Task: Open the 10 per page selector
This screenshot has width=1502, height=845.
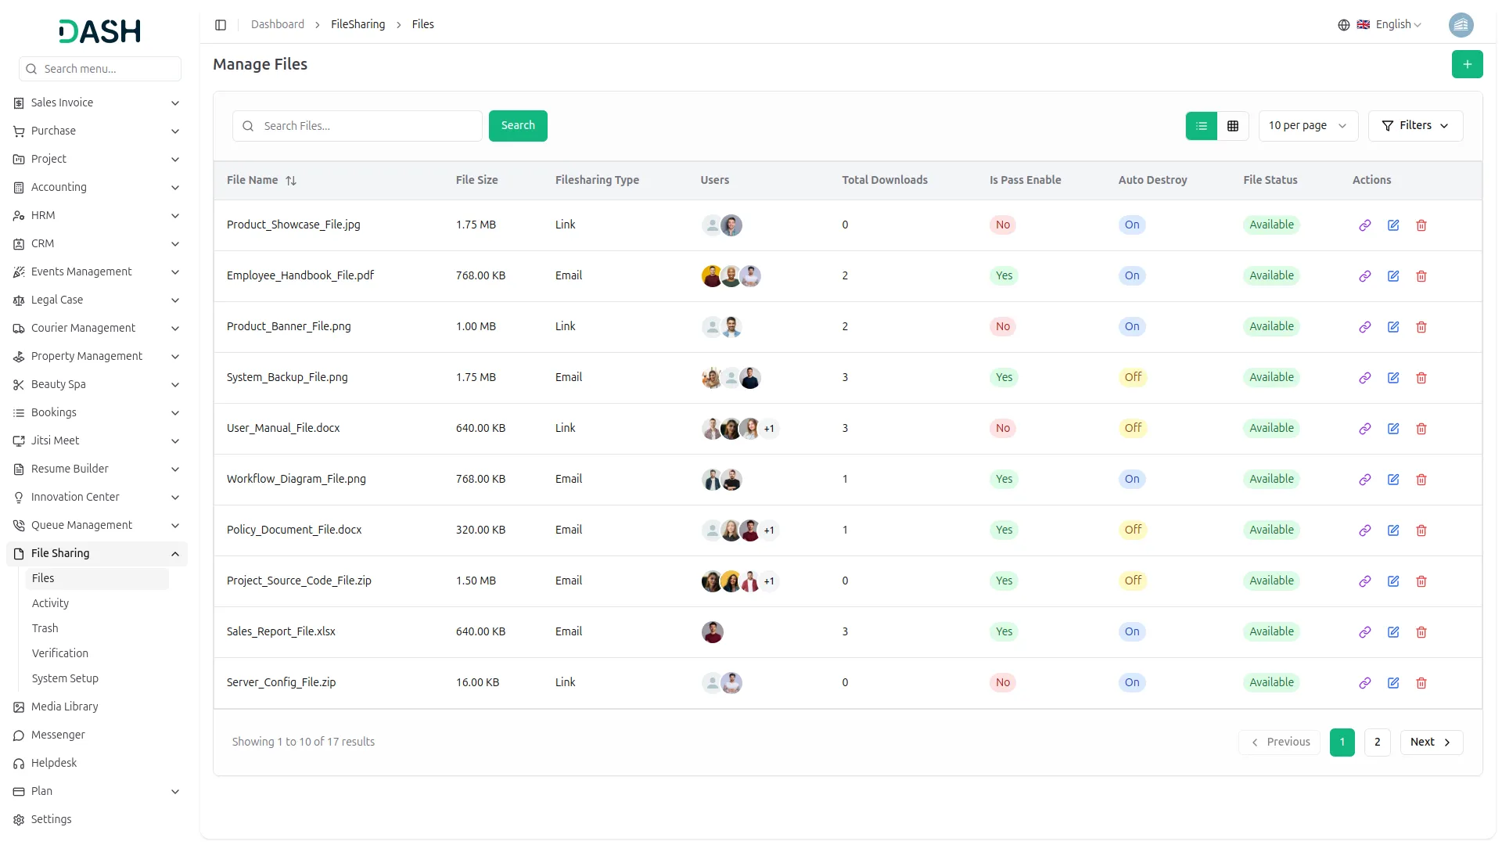Action: pyautogui.click(x=1307, y=125)
